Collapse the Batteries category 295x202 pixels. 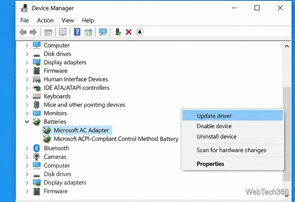pos(27,122)
